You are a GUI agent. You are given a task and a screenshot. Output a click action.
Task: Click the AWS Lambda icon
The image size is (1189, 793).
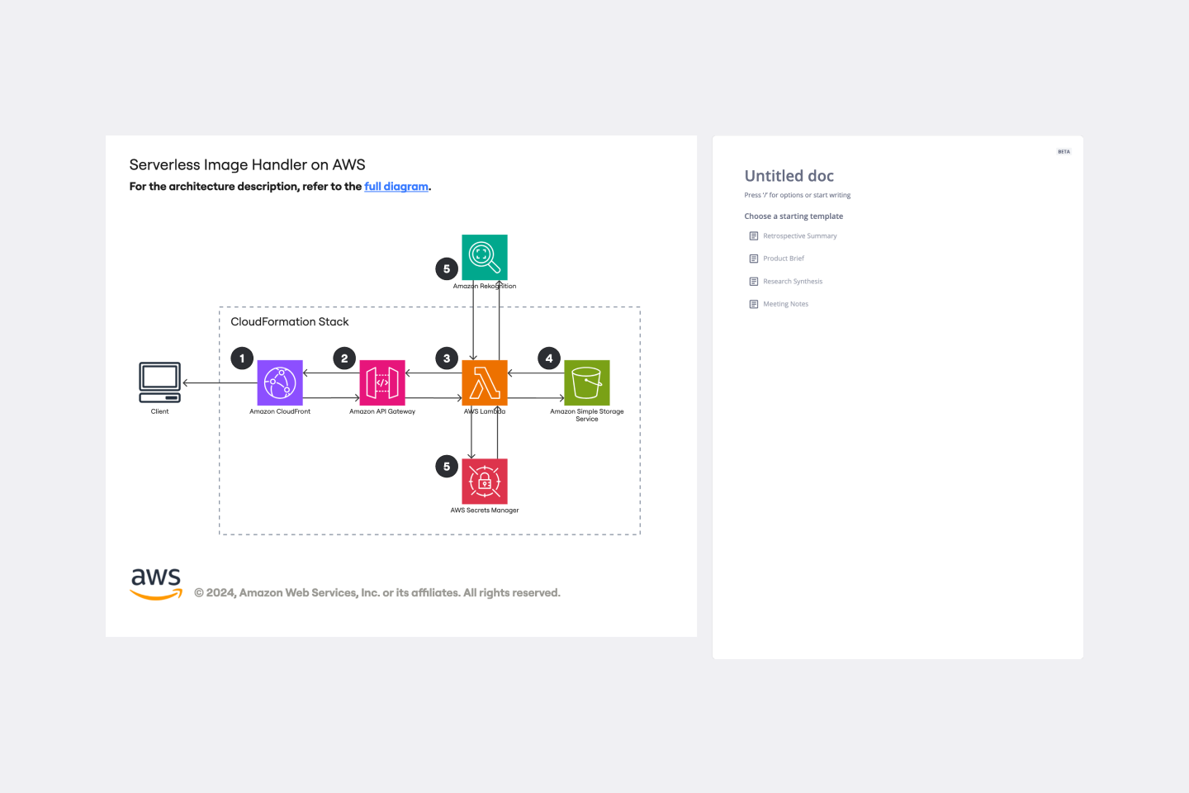[x=485, y=382]
